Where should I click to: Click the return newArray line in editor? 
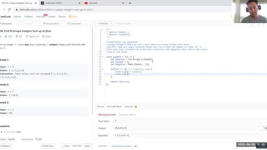(x=120, y=82)
